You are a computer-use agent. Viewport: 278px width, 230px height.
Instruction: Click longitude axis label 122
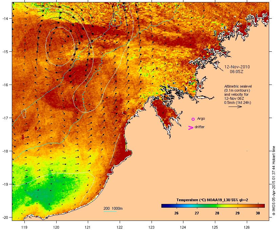(120, 227)
